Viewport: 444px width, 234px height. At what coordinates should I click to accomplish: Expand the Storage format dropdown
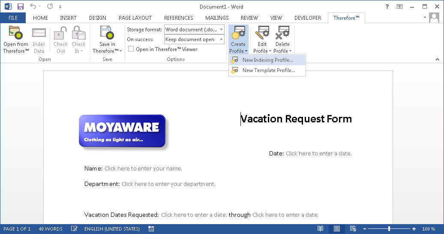[221, 30]
